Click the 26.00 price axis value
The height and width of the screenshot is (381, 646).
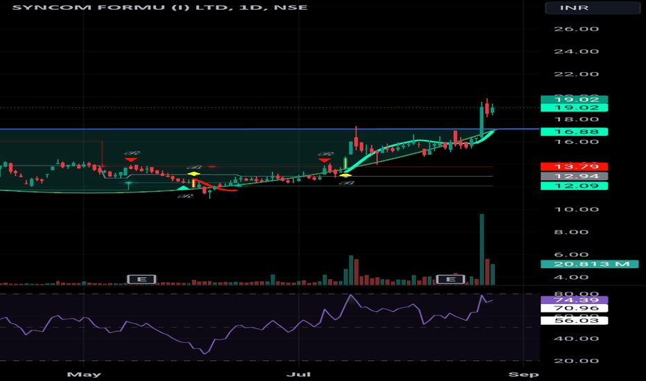pos(576,29)
